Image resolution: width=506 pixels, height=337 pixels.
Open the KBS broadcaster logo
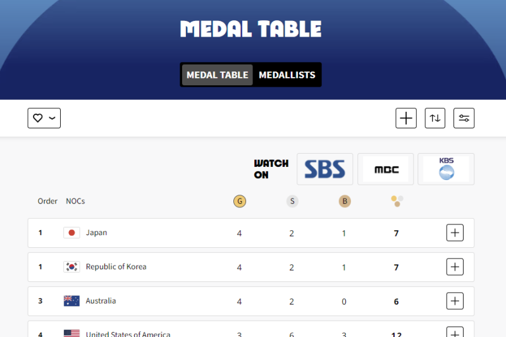[x=446, y=169]
